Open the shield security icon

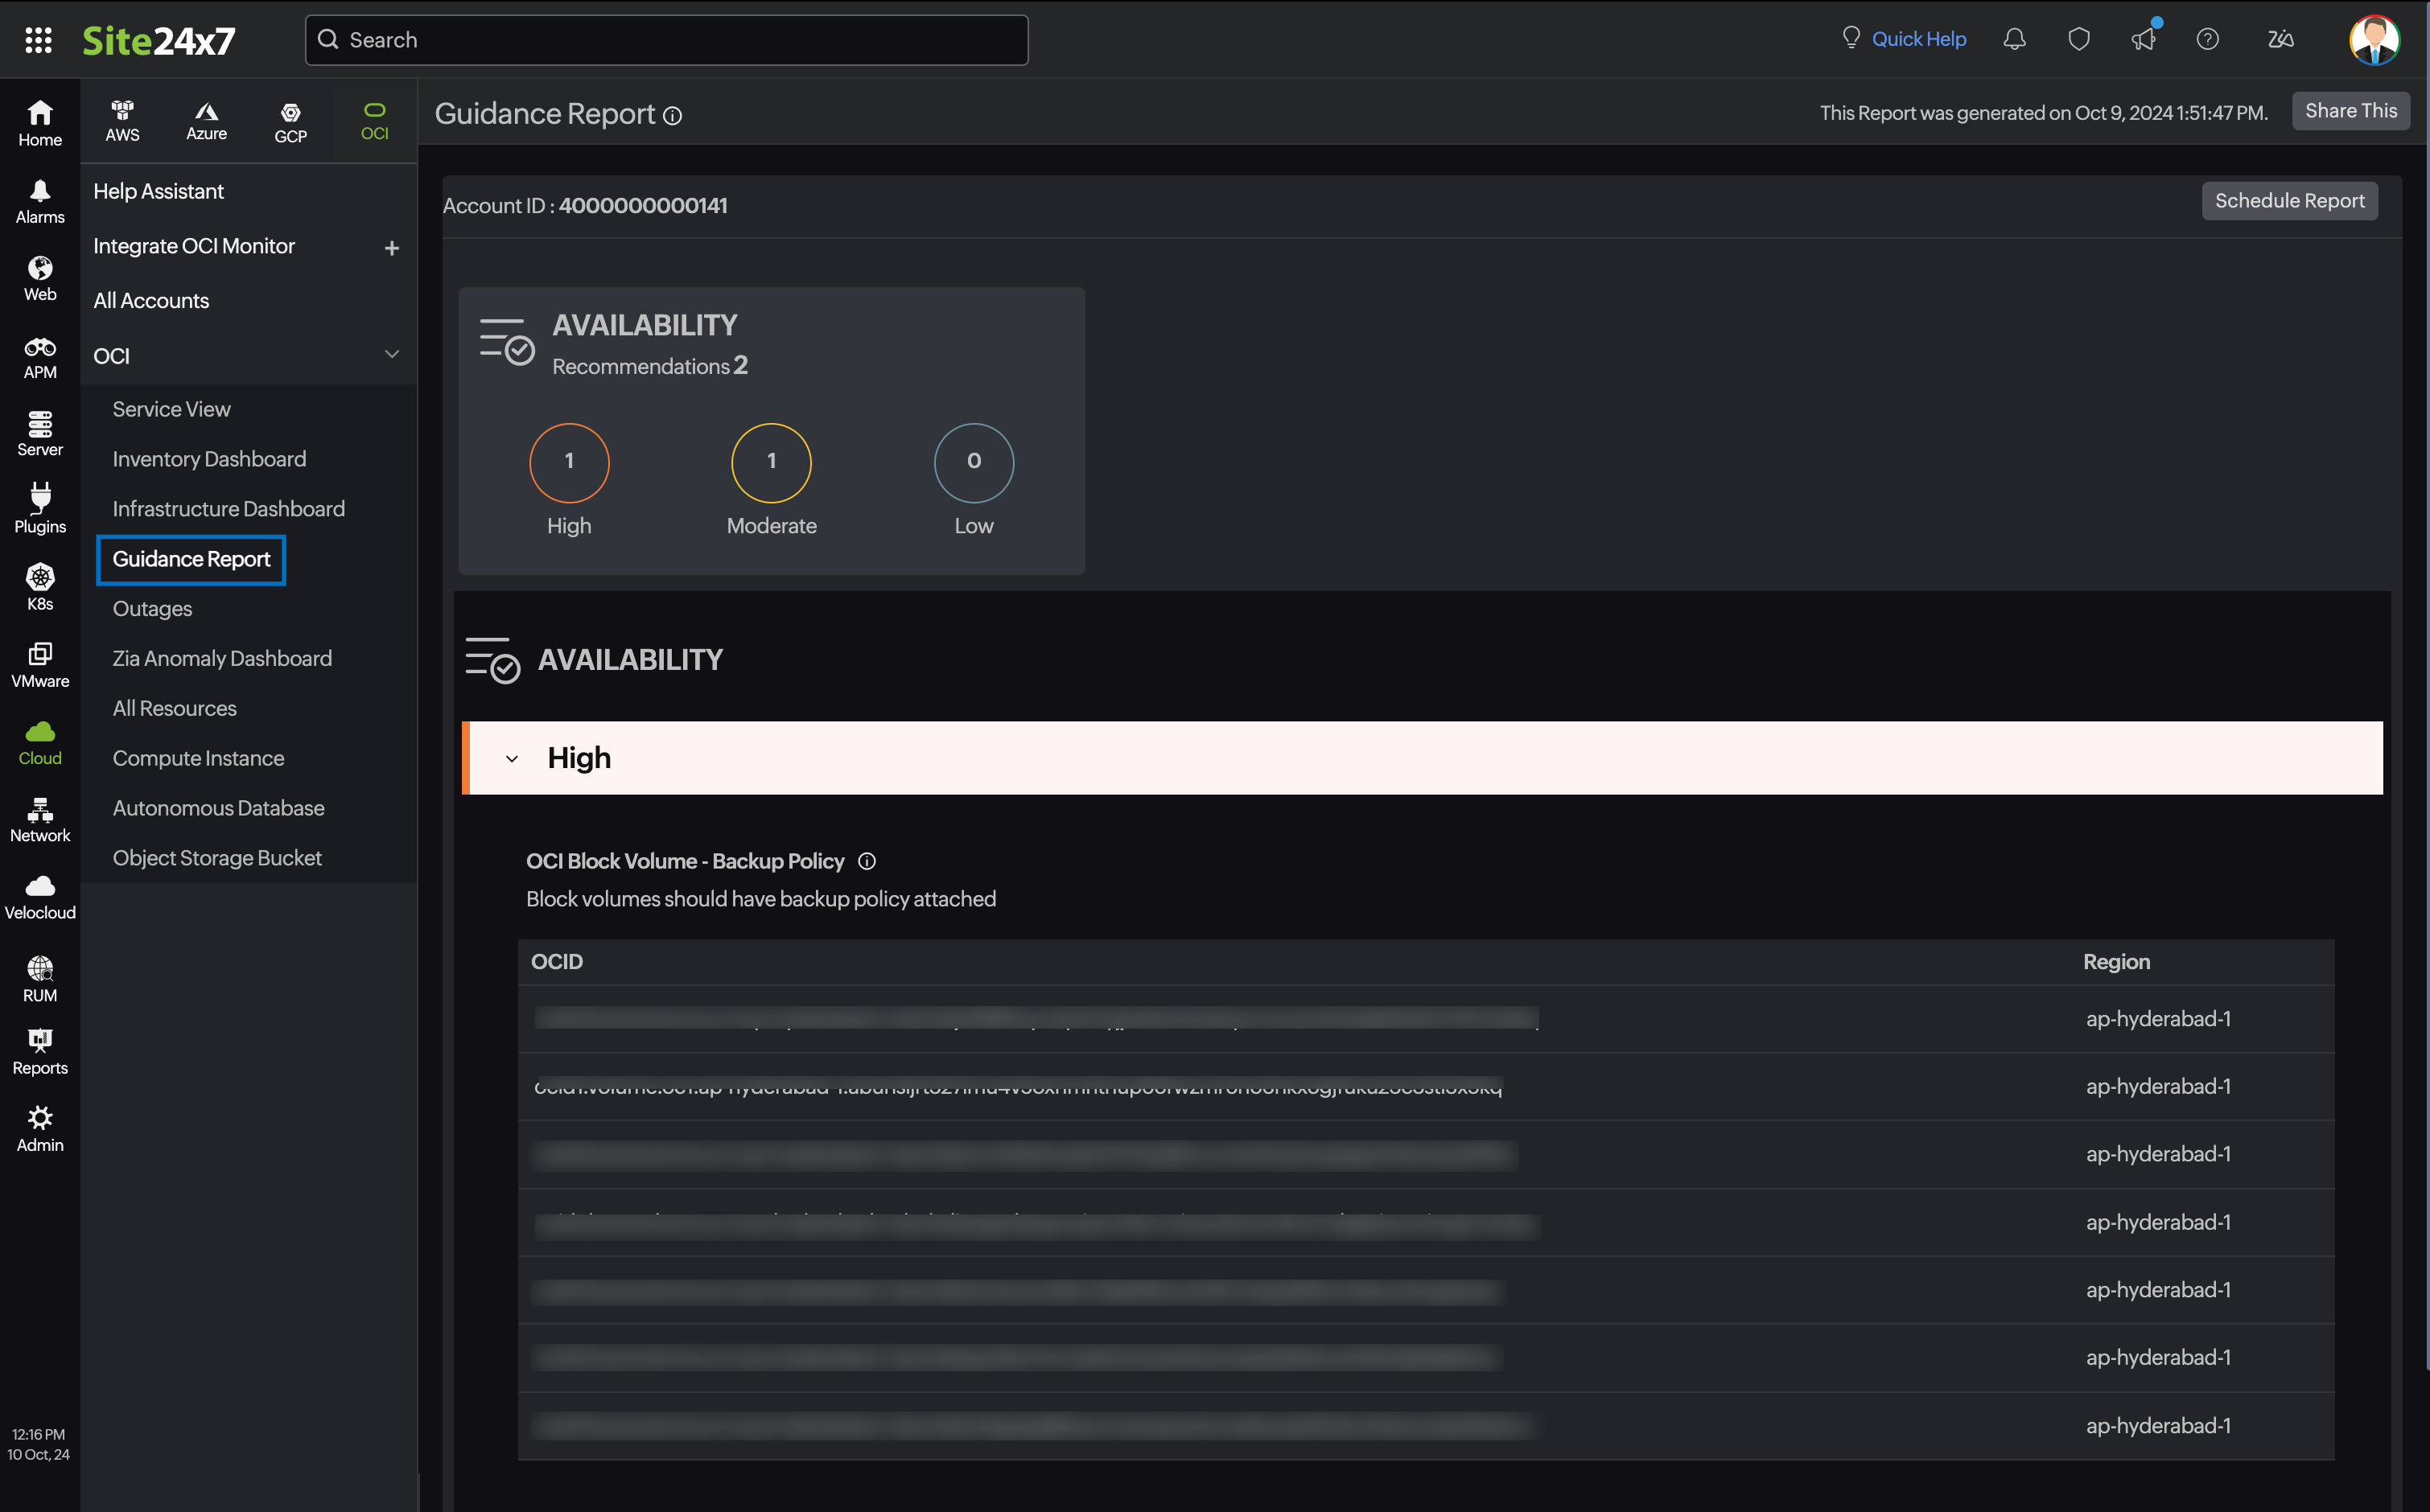(x=2079, y=39)
